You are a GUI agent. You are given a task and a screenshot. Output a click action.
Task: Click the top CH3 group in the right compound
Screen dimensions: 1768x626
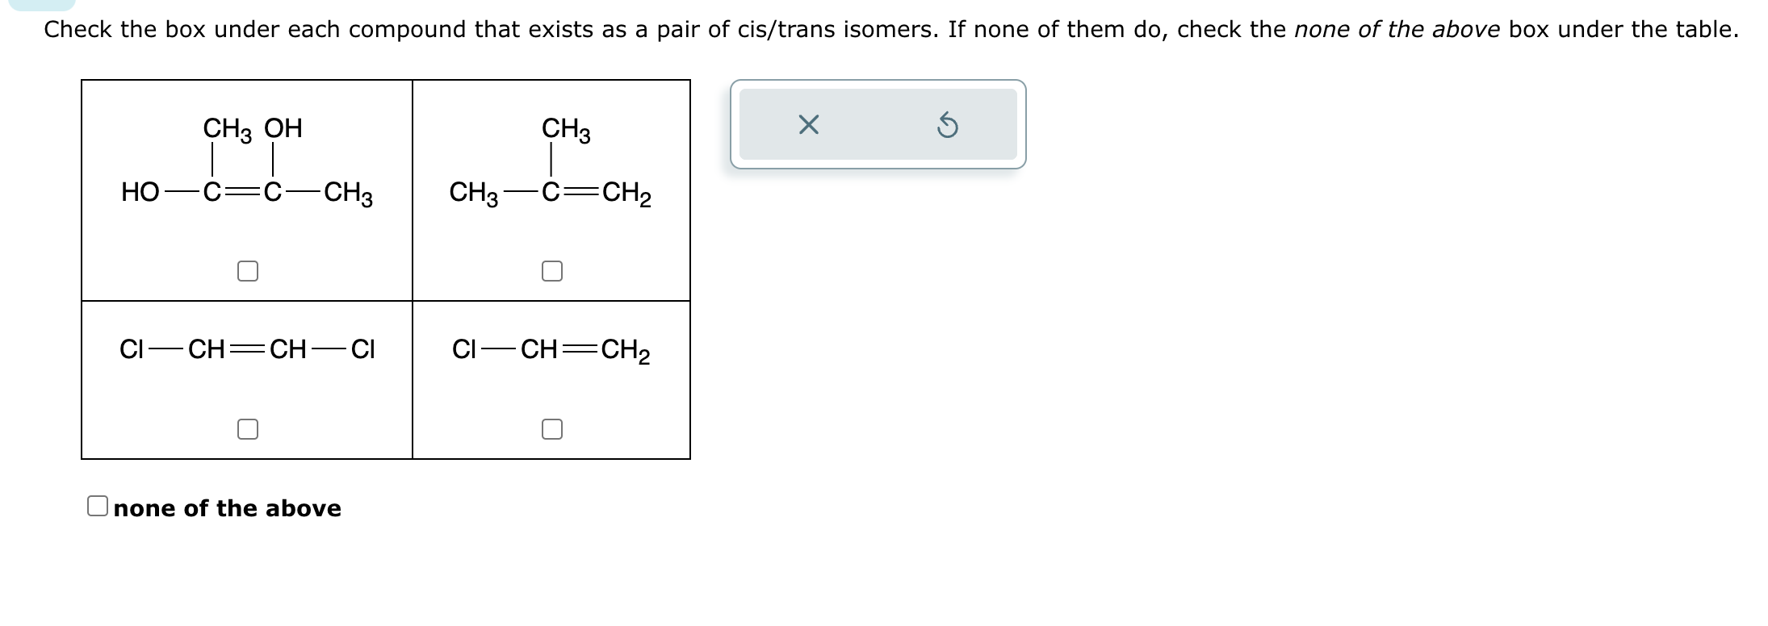pyautogui.click(x=566, y=129)
